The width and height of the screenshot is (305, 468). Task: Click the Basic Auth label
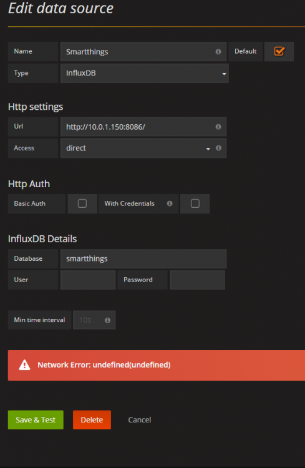click(30, 203)
